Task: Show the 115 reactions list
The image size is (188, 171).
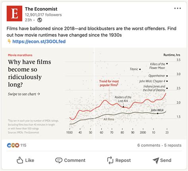Action: pyautogui.click(x=23, y=145)
